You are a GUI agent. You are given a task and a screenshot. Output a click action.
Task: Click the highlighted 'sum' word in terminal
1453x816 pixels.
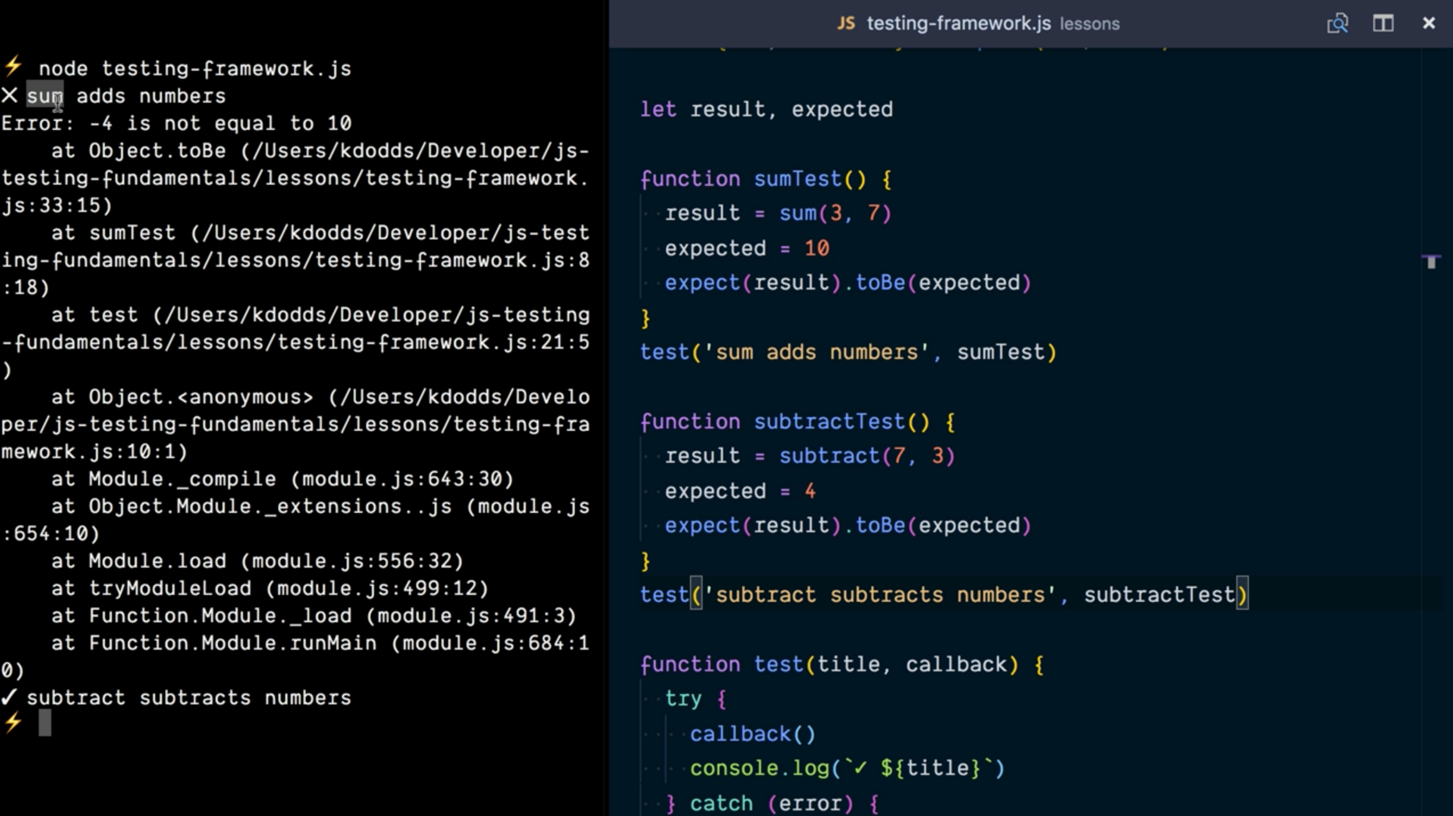(x=44, y=96)
